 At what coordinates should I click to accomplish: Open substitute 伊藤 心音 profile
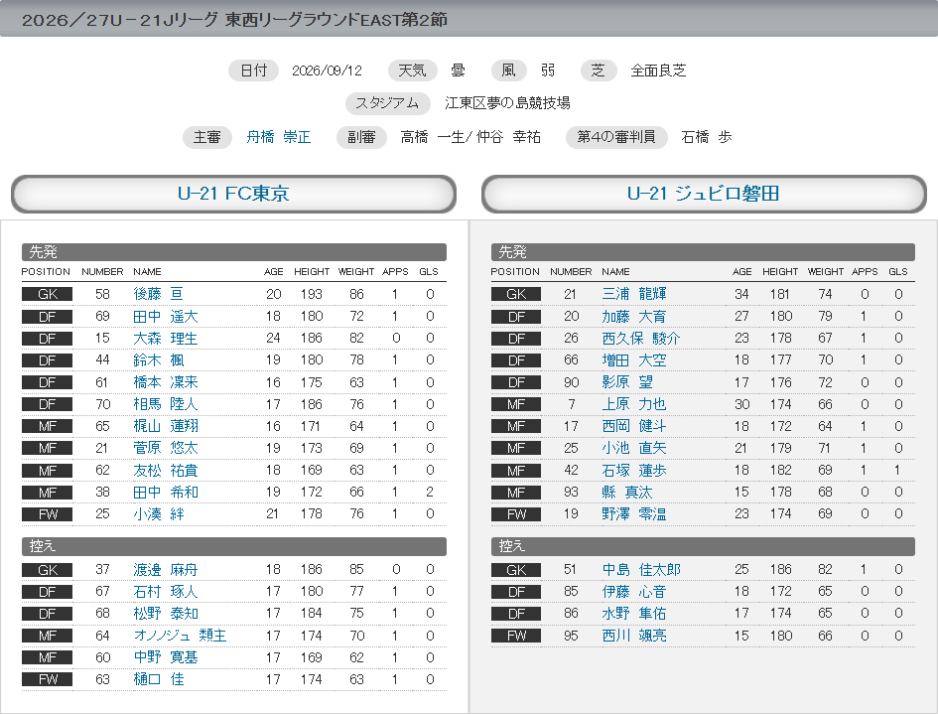pyautogui.click(x=634, y=591)
